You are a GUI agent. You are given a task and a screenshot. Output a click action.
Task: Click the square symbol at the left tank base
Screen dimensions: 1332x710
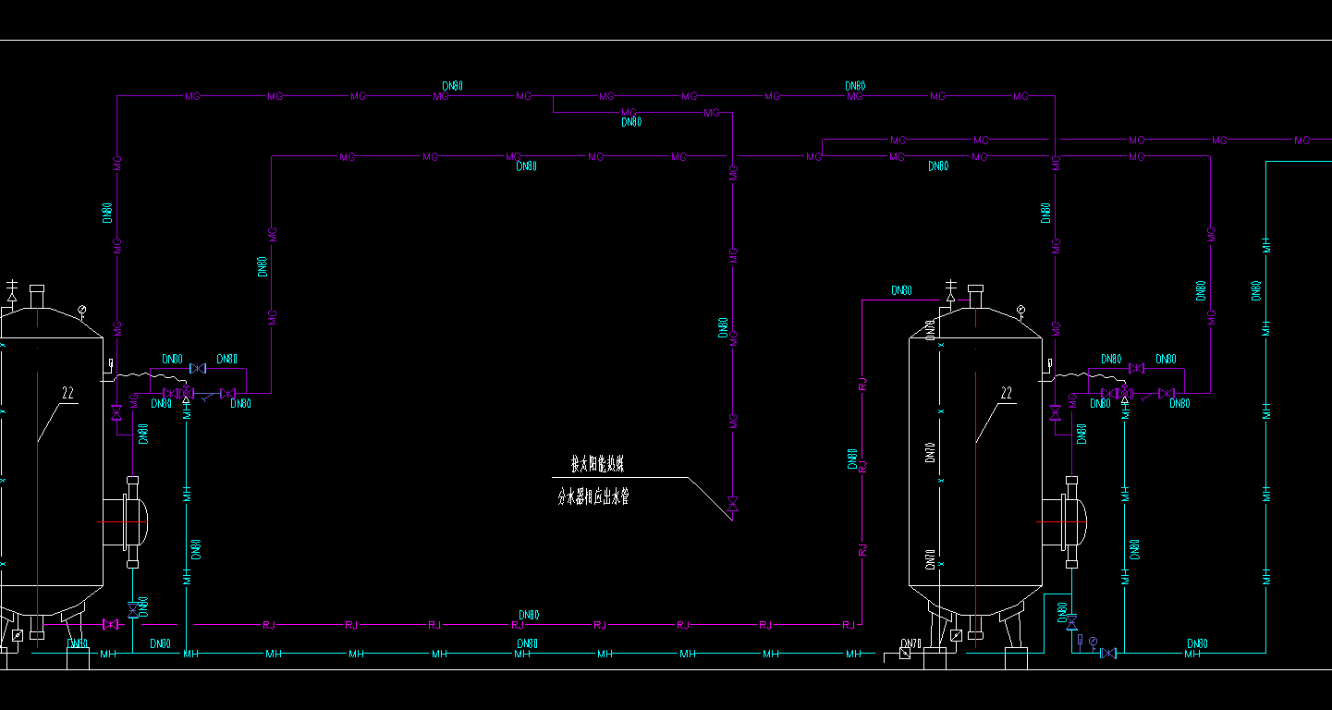(18, 636)
